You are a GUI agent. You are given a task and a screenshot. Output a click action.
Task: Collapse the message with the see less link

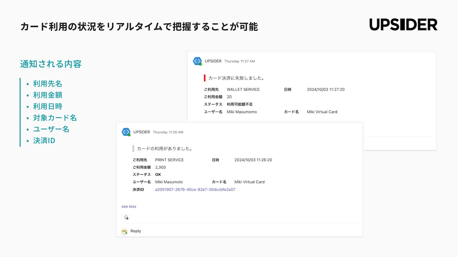(x=129, y=206)
